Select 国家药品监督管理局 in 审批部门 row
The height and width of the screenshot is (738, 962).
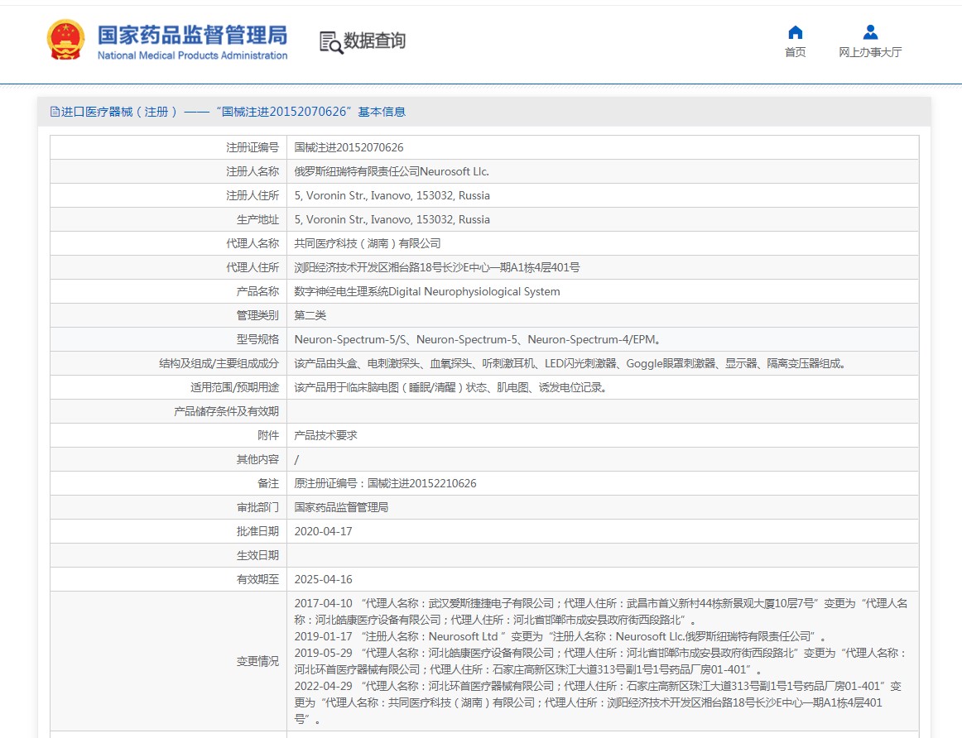pos(341,507)
